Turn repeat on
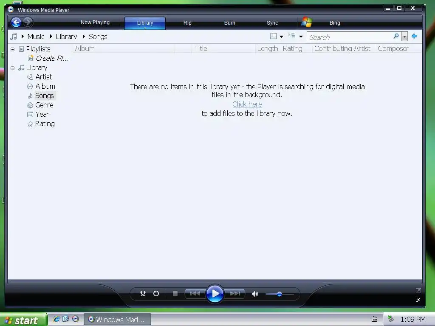This screenshot has height=326, width=435. (156, 293)
